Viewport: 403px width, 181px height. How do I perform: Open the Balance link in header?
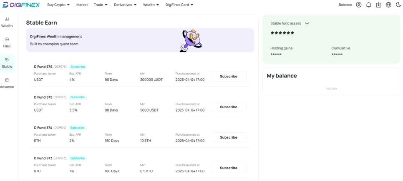pyautogui.click(x=345, y=5)
